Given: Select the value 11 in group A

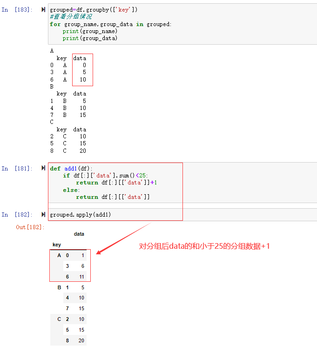Looking at the screenshot, I should click(x=81, y=277).
